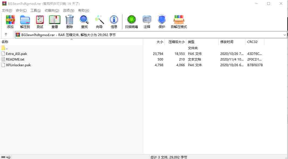Maximize the WinRAR window
The height and width of the screenshot is (159, 288).
coord(269,3)
